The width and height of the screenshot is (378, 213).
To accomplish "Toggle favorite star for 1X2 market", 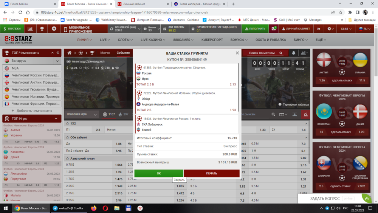I will pos(67,123).
